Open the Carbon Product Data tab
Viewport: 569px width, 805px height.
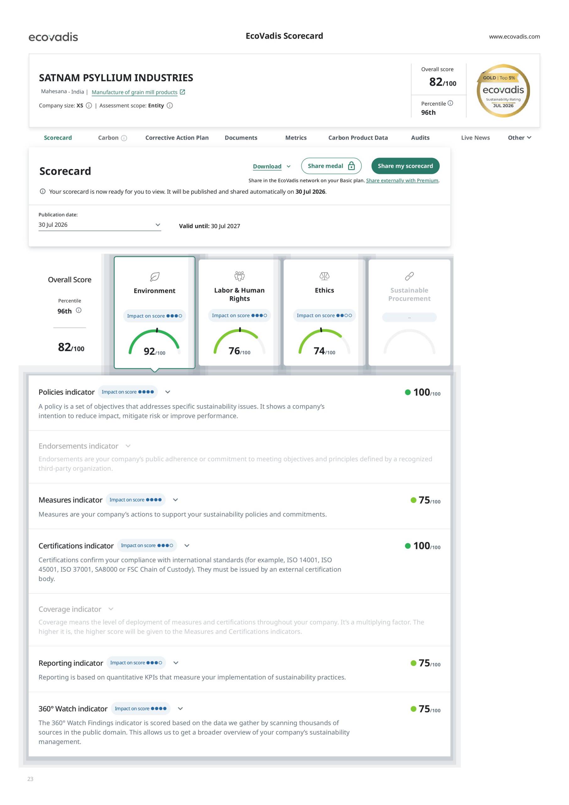tap(358, 138)
